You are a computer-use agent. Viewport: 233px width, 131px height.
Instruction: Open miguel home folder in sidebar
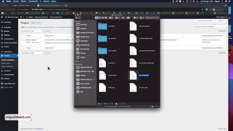click(83, 57)
